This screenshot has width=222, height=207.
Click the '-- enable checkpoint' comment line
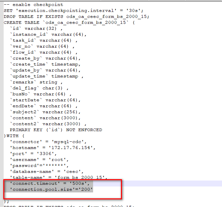33,5
